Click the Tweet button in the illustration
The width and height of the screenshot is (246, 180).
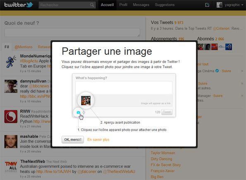tap(167, 112)
